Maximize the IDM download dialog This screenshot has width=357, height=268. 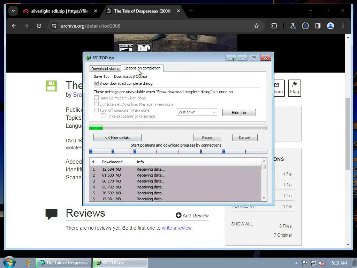(254, 58)
